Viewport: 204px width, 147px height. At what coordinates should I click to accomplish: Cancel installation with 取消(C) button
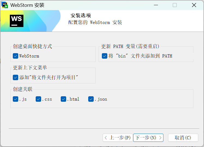tap(183, 138)
